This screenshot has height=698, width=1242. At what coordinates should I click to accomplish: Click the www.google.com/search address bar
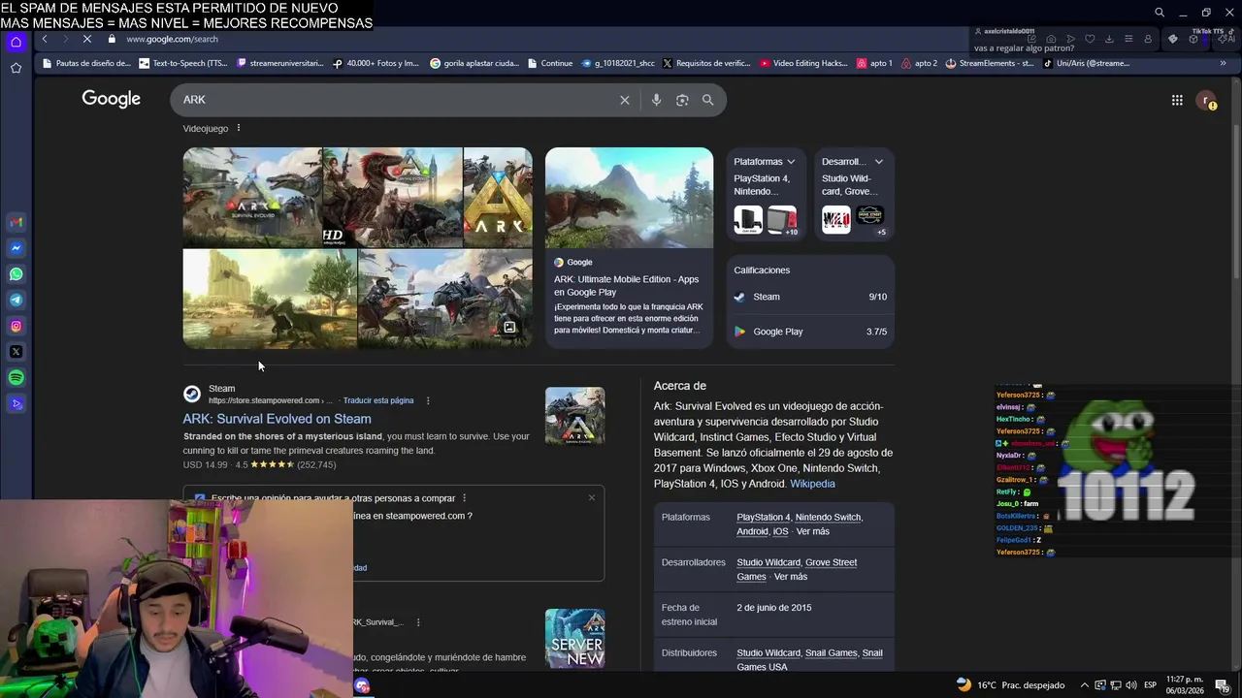click(x=172, y=39)
